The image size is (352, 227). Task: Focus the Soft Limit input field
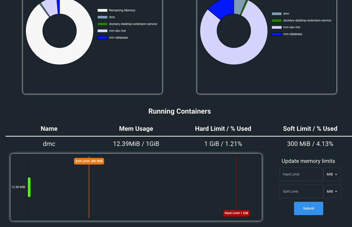click(301, 191)
